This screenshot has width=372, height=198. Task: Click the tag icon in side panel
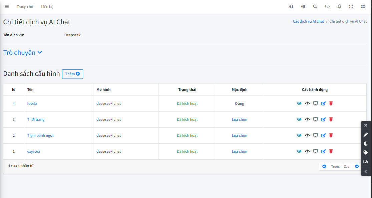click(x=366, y=153)
